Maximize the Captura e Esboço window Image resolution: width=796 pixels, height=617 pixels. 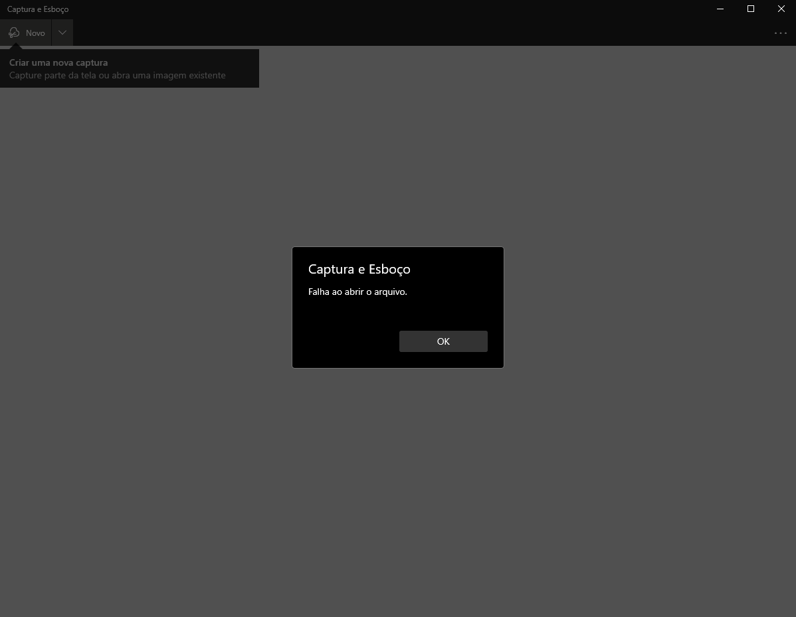[750, 9]
